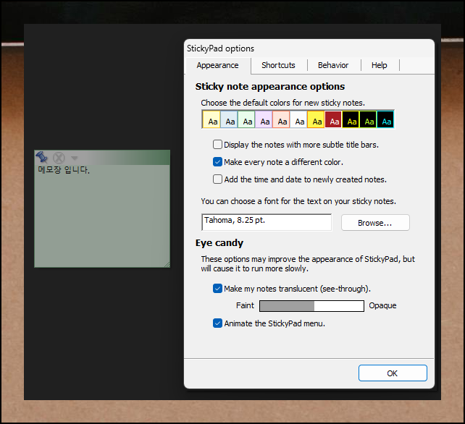Image resolution: width=465 pixels, height=424 pixels.
Task: Enable subtle title bars checkbox
Action: coord(217,145)
